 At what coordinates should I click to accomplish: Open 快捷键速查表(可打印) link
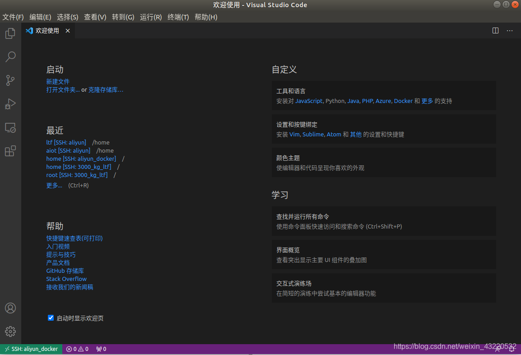click(74, 238)
